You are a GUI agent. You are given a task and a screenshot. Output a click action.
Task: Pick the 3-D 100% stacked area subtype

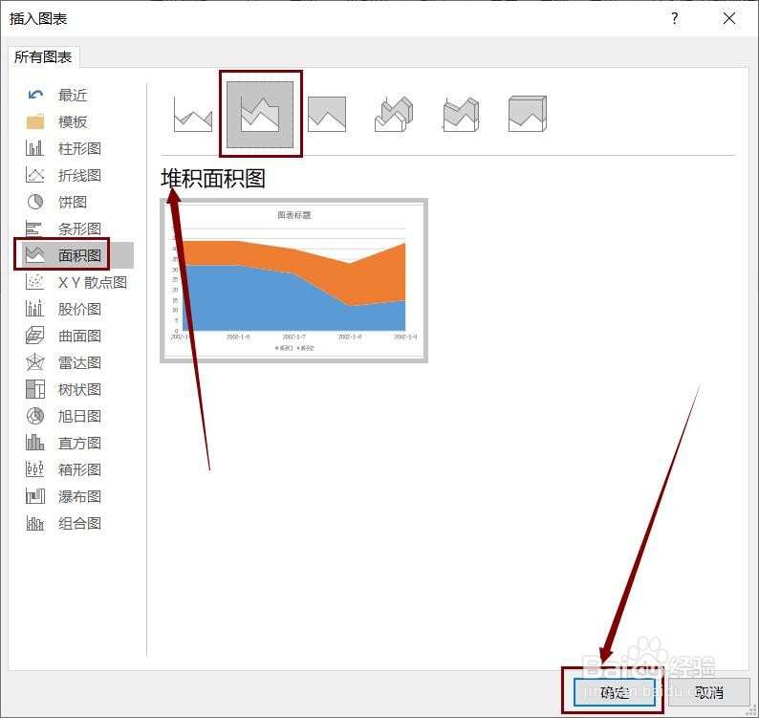coord(528,115)
